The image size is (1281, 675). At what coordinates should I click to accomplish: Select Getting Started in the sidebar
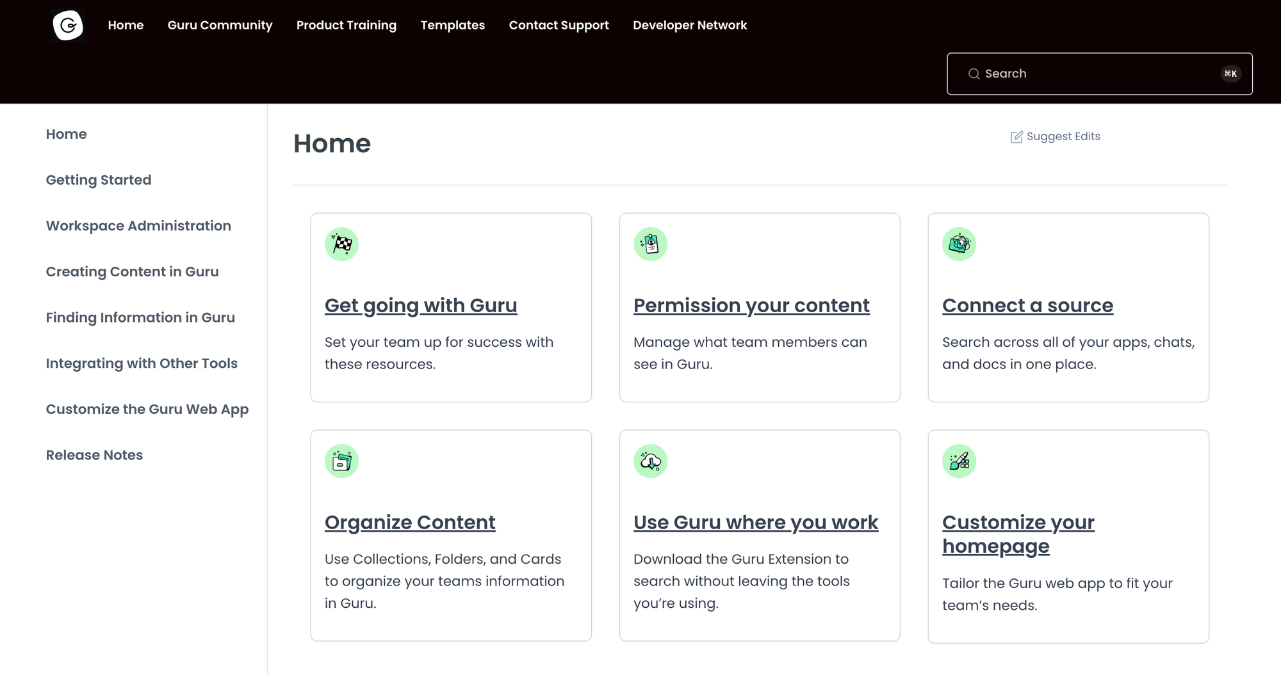99,180
